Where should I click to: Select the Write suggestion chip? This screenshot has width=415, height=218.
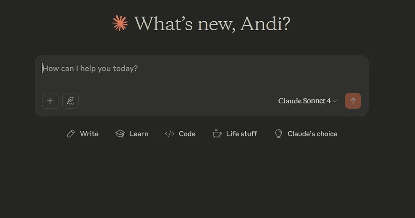(89, 134)
